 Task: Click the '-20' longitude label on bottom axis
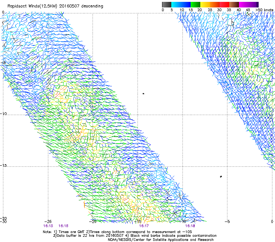[93, 222]
